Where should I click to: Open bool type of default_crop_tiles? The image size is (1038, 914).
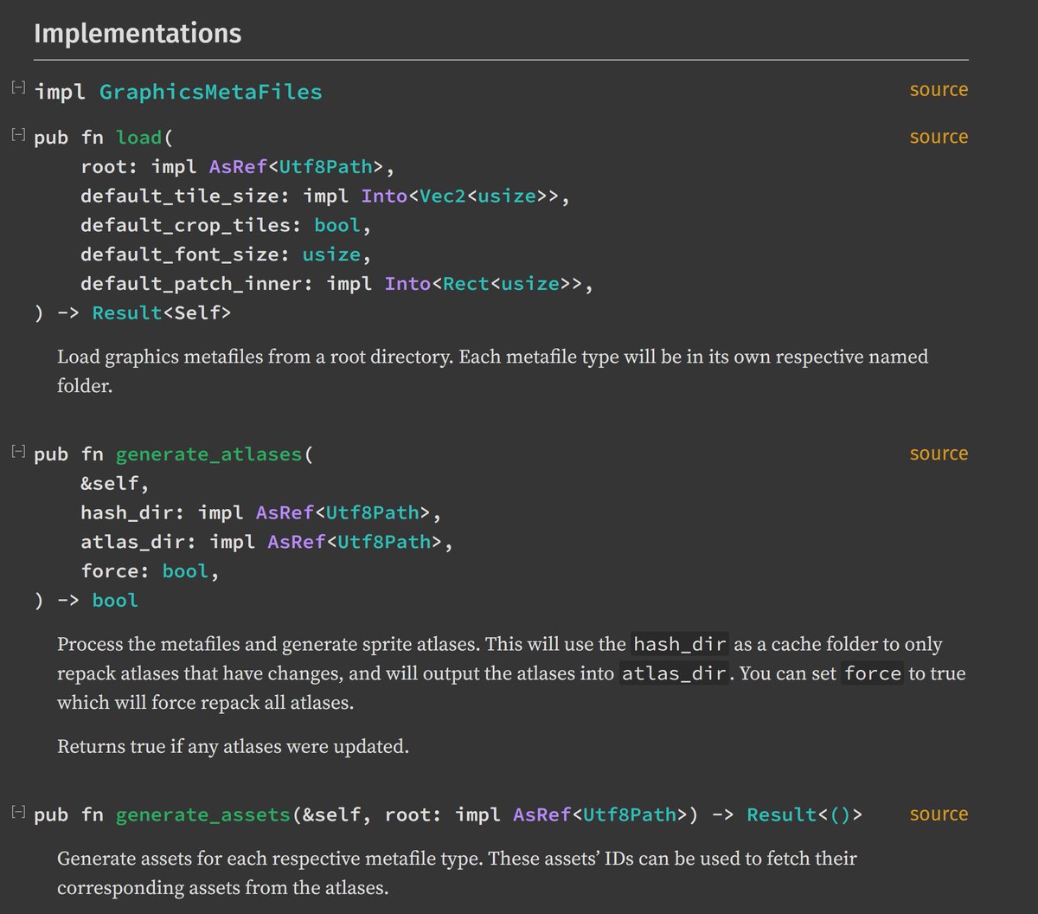[337, 225]
